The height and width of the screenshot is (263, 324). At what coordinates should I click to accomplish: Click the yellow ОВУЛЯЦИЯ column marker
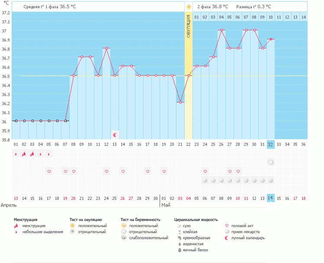[x=189, y=26]
